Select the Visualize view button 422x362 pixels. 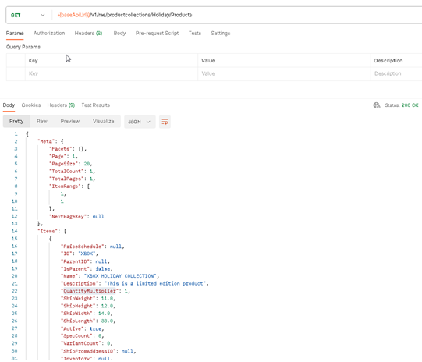click(x=103, y=122)
